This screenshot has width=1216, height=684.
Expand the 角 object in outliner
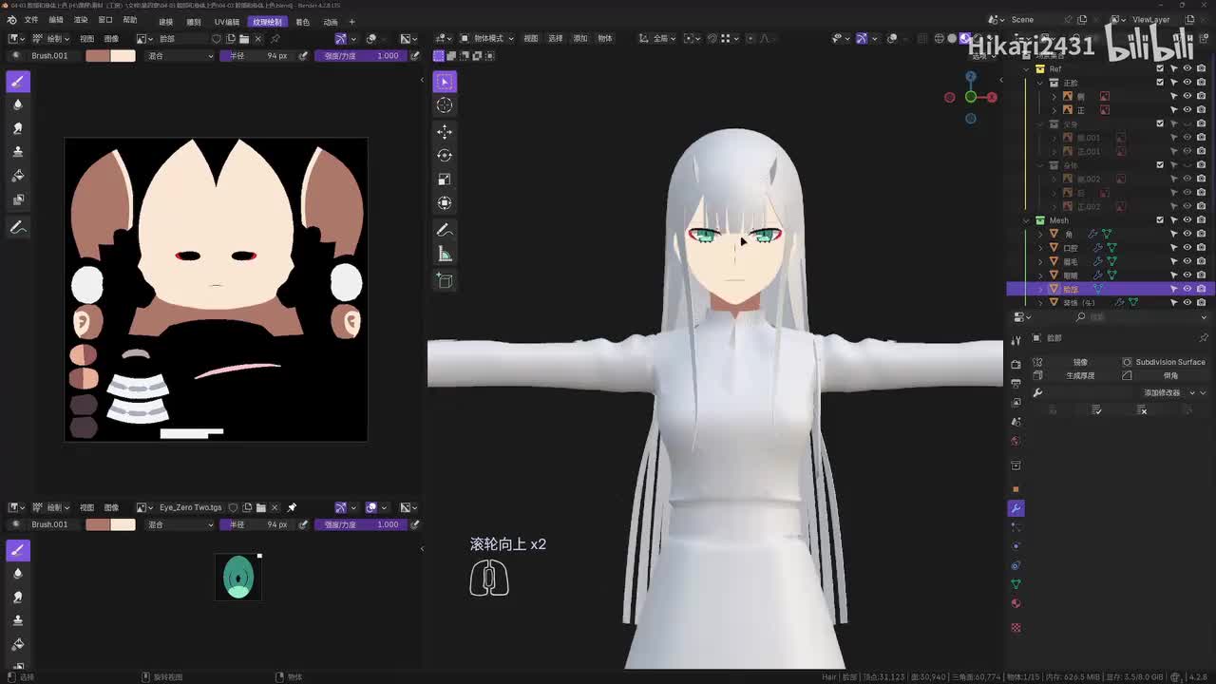(1040, 234)
